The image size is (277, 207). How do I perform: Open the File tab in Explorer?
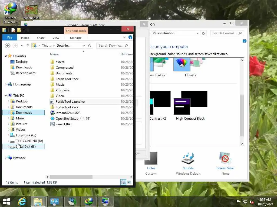(x=10, y=37)
